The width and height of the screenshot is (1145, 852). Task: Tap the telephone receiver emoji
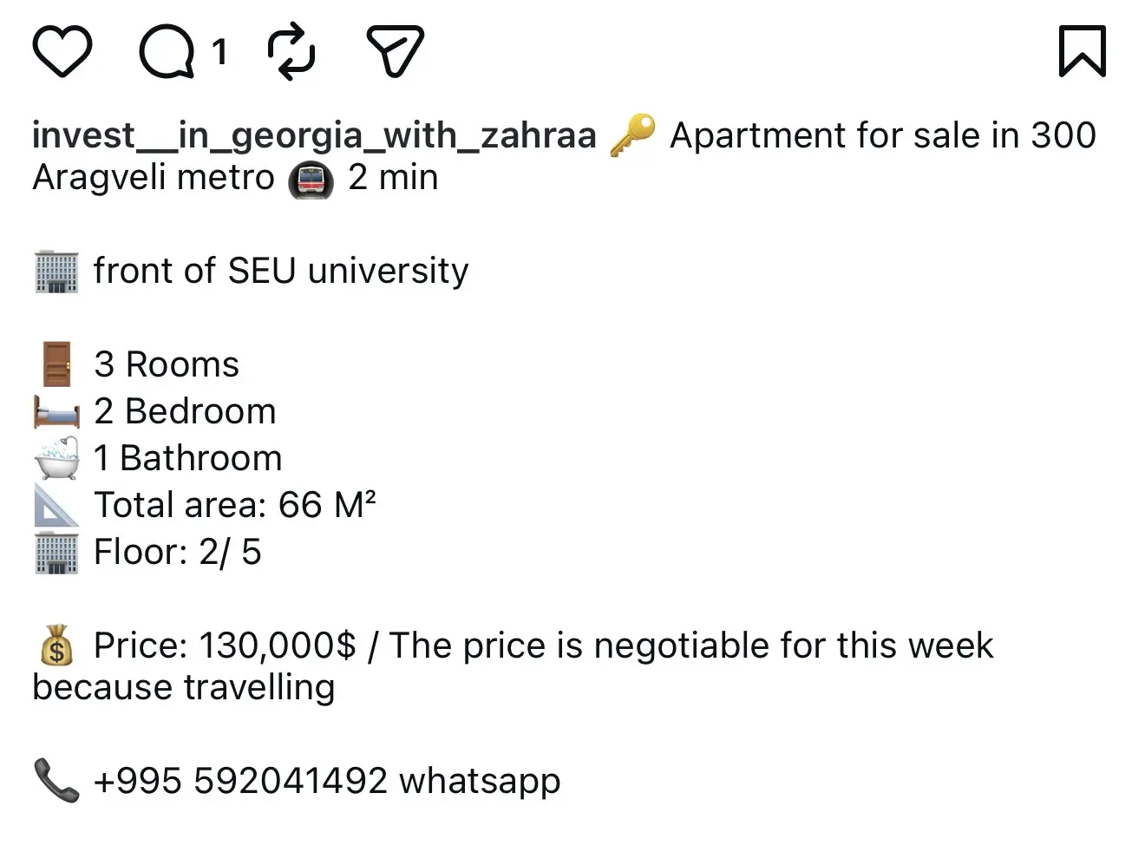tap(56, 780)
